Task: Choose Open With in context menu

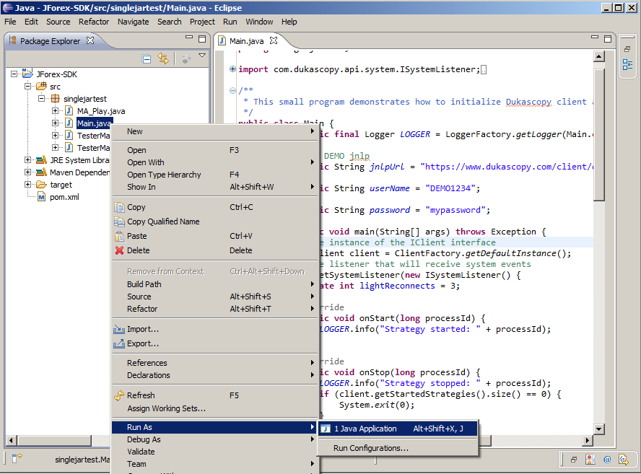Action: (x=215, y=162)
